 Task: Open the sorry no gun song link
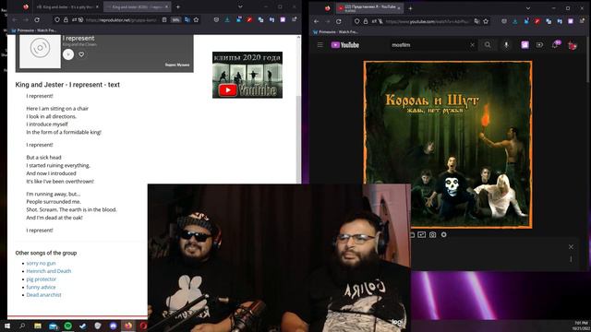click(41, 263)
